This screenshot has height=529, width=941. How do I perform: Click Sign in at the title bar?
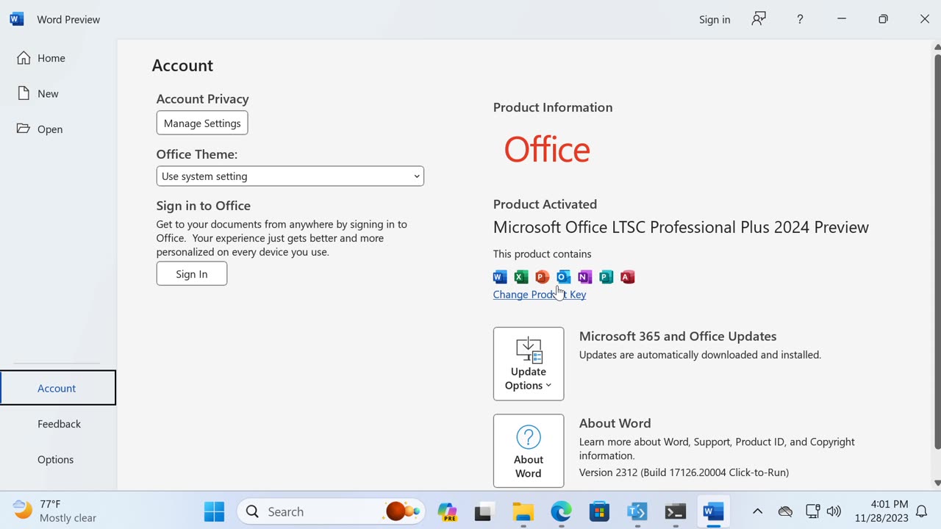[x=715, y=19]
